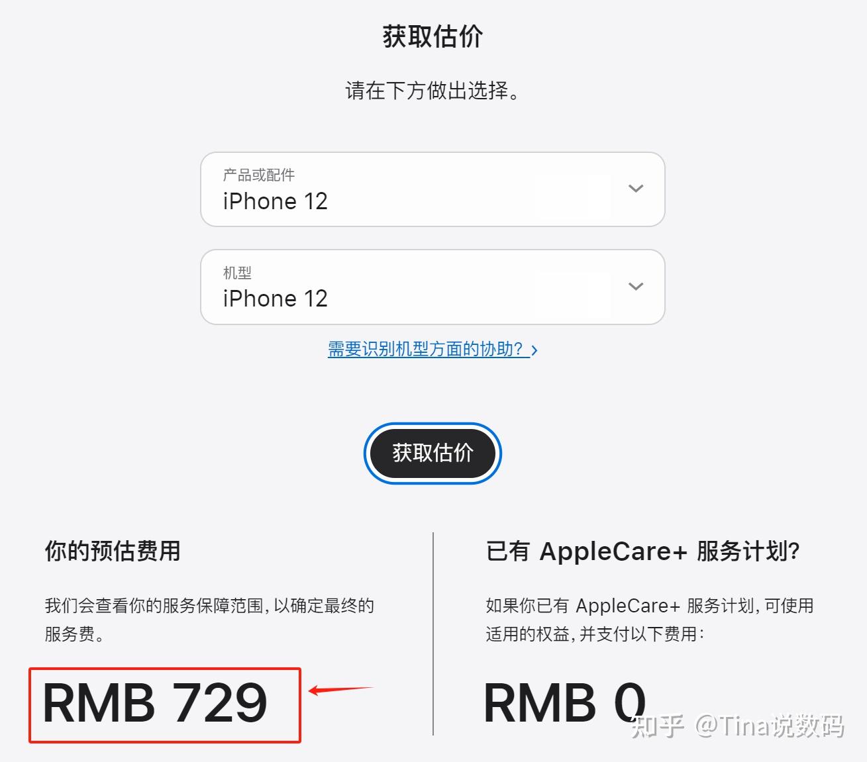867x762 pixels.
Task: Select iPhone 12 value in 机型 field
Action: [x=276, y=299]
